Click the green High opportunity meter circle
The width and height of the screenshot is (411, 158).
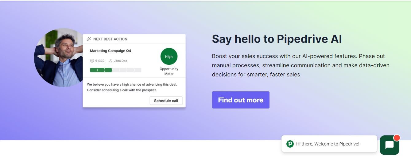169,57
